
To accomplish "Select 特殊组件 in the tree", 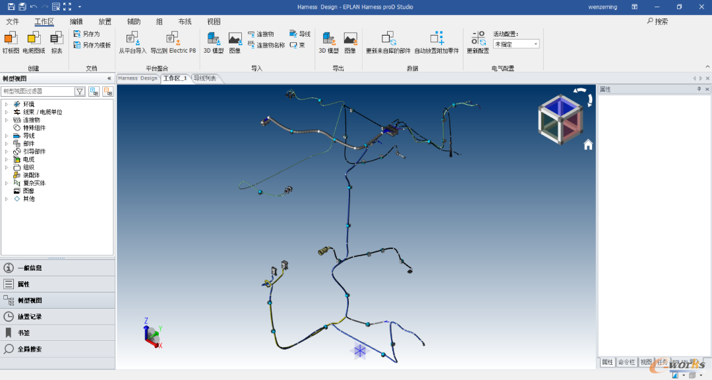I will [x=34, y=128].
